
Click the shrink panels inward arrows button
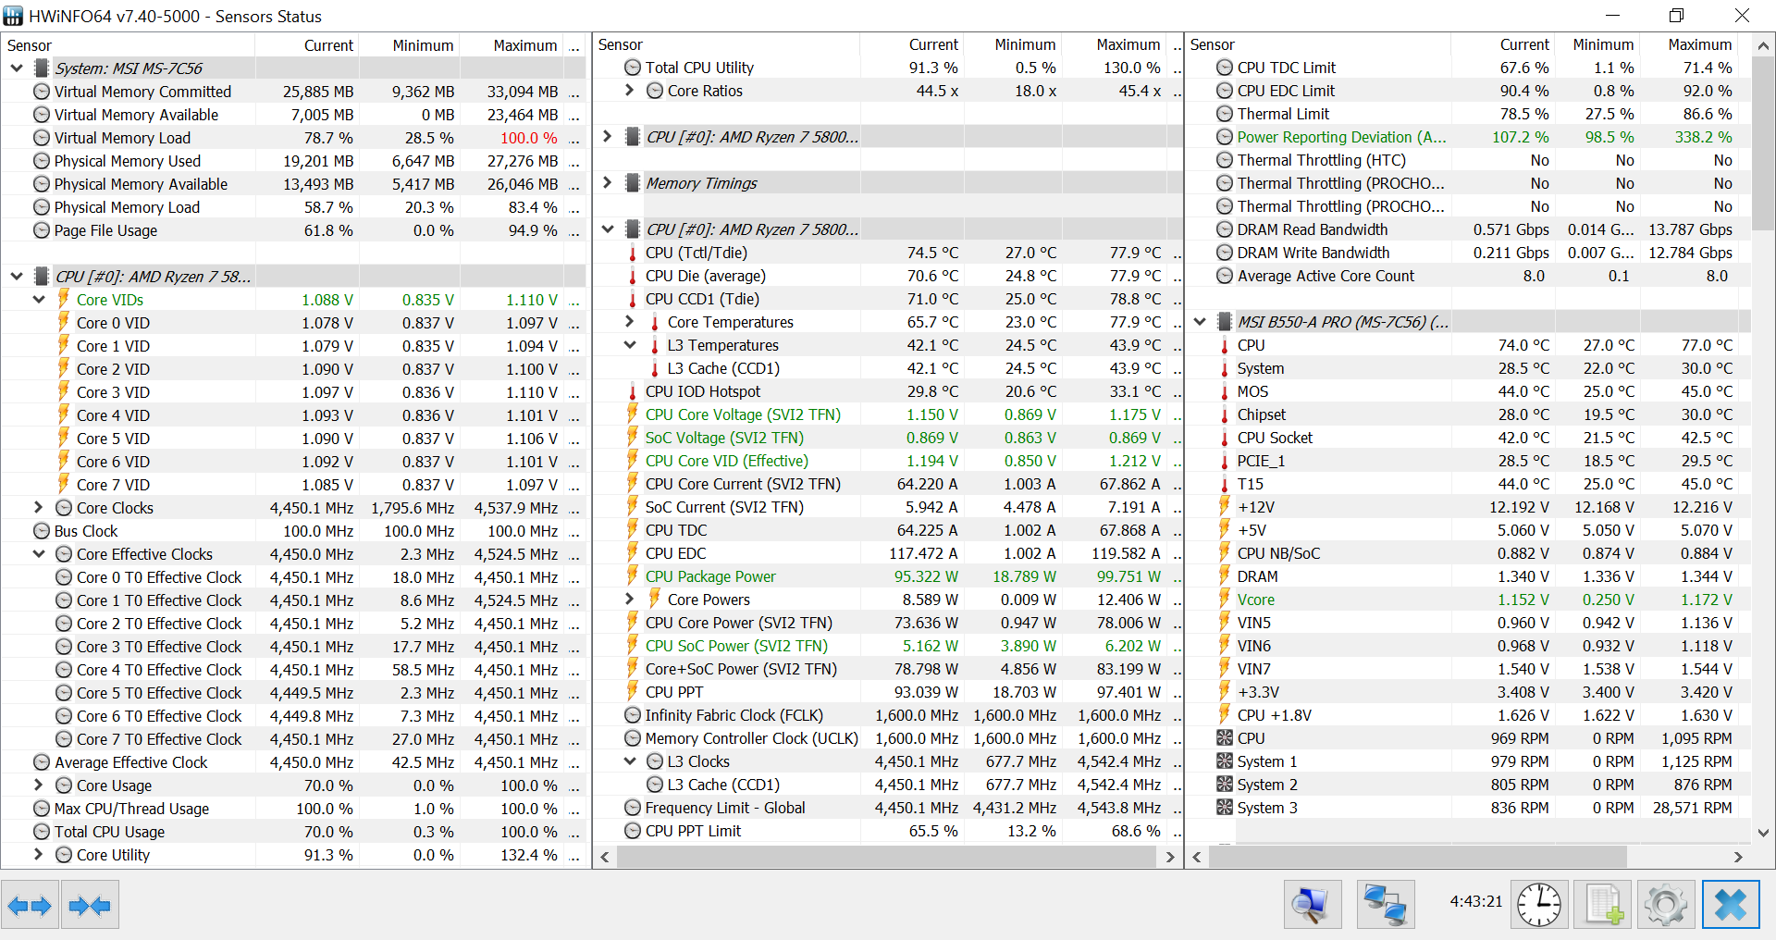pos(90,905)
